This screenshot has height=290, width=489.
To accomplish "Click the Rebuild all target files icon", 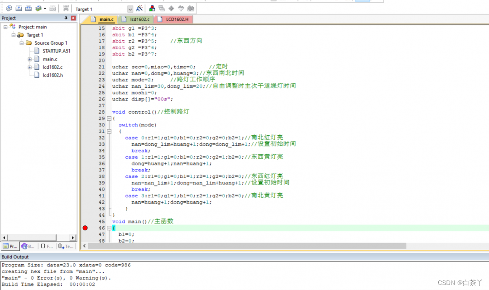I will pyautogui.click(x=29, y=9).
